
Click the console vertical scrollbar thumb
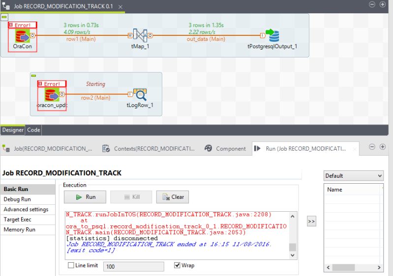pyautogui.click(x=293, y=247)
